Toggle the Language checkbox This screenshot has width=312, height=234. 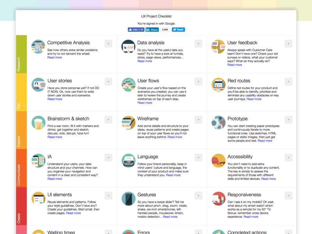coord(199,158)
